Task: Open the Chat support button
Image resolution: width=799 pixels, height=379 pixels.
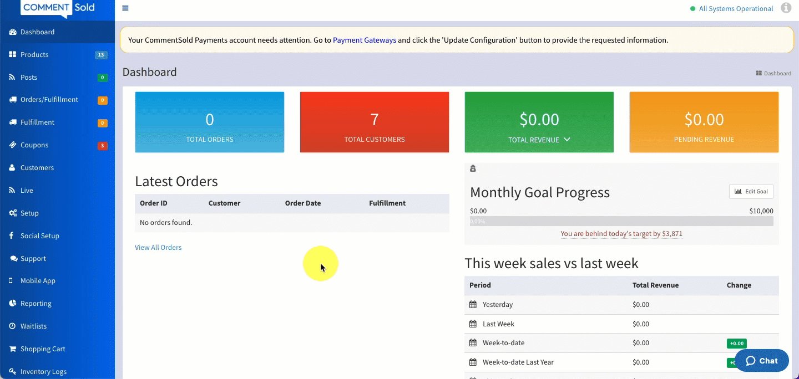Action: (x=761, y=361)
